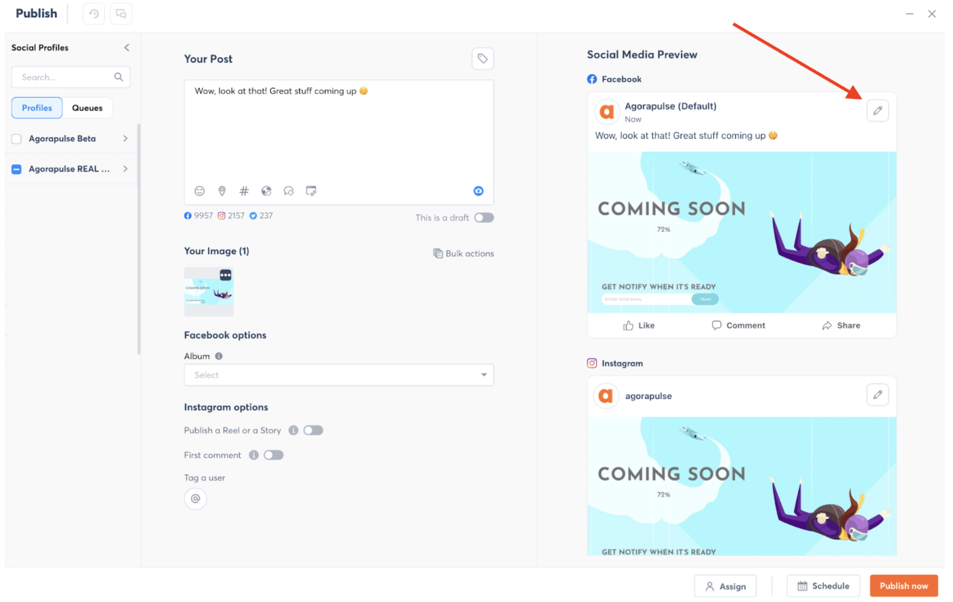Switch to the Profiles tab
Viewport: 953px width, 602px height.
click(x=37, y=108)
